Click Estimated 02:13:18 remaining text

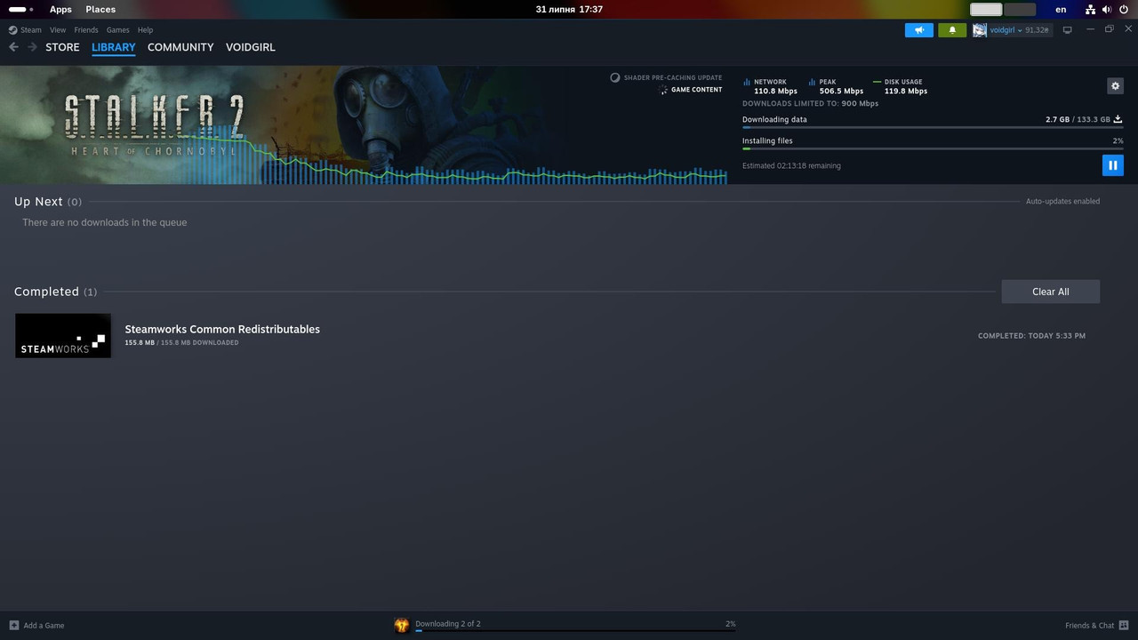(x=791, y=165)
